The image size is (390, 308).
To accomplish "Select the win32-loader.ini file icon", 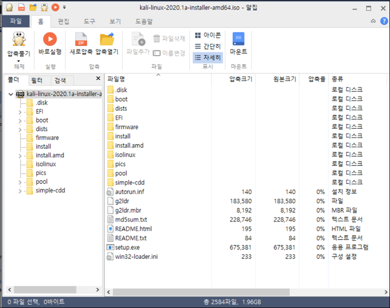I will 110,257.
